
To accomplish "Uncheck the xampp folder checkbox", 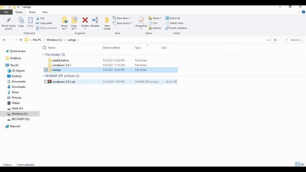I will (x=46, y=70).
